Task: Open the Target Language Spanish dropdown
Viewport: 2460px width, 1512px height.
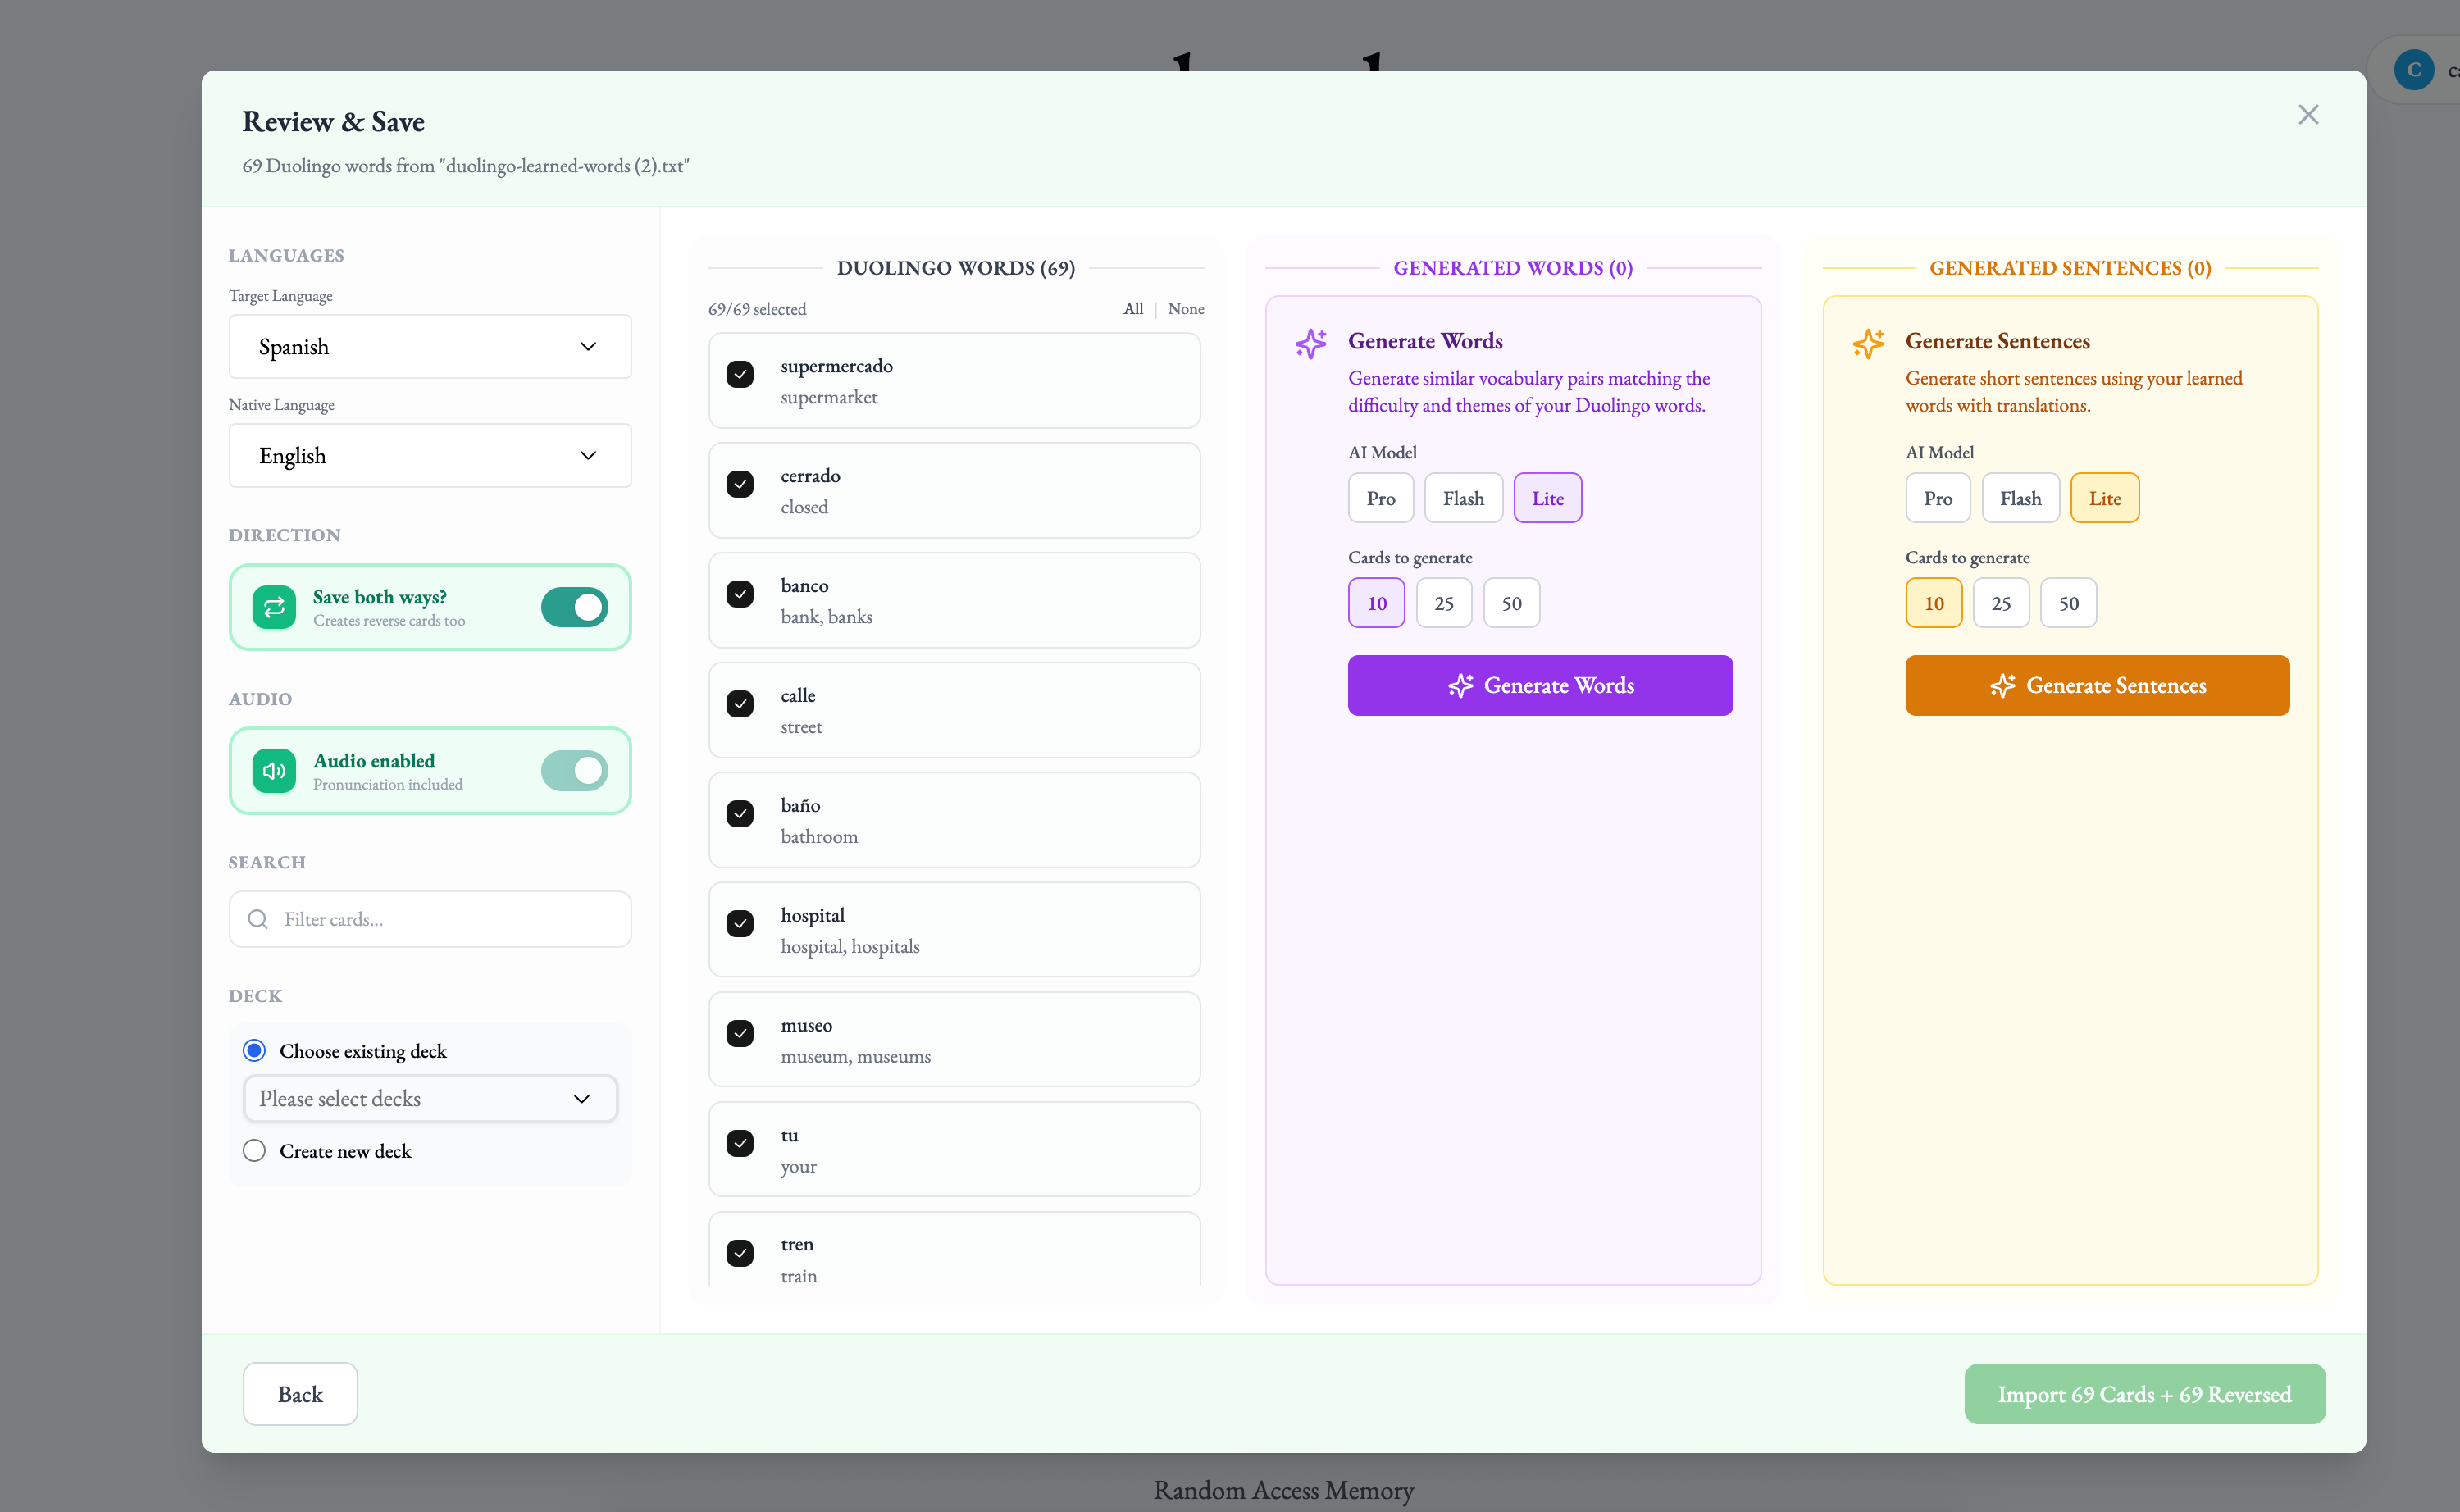Action: [x=430, y=347]
